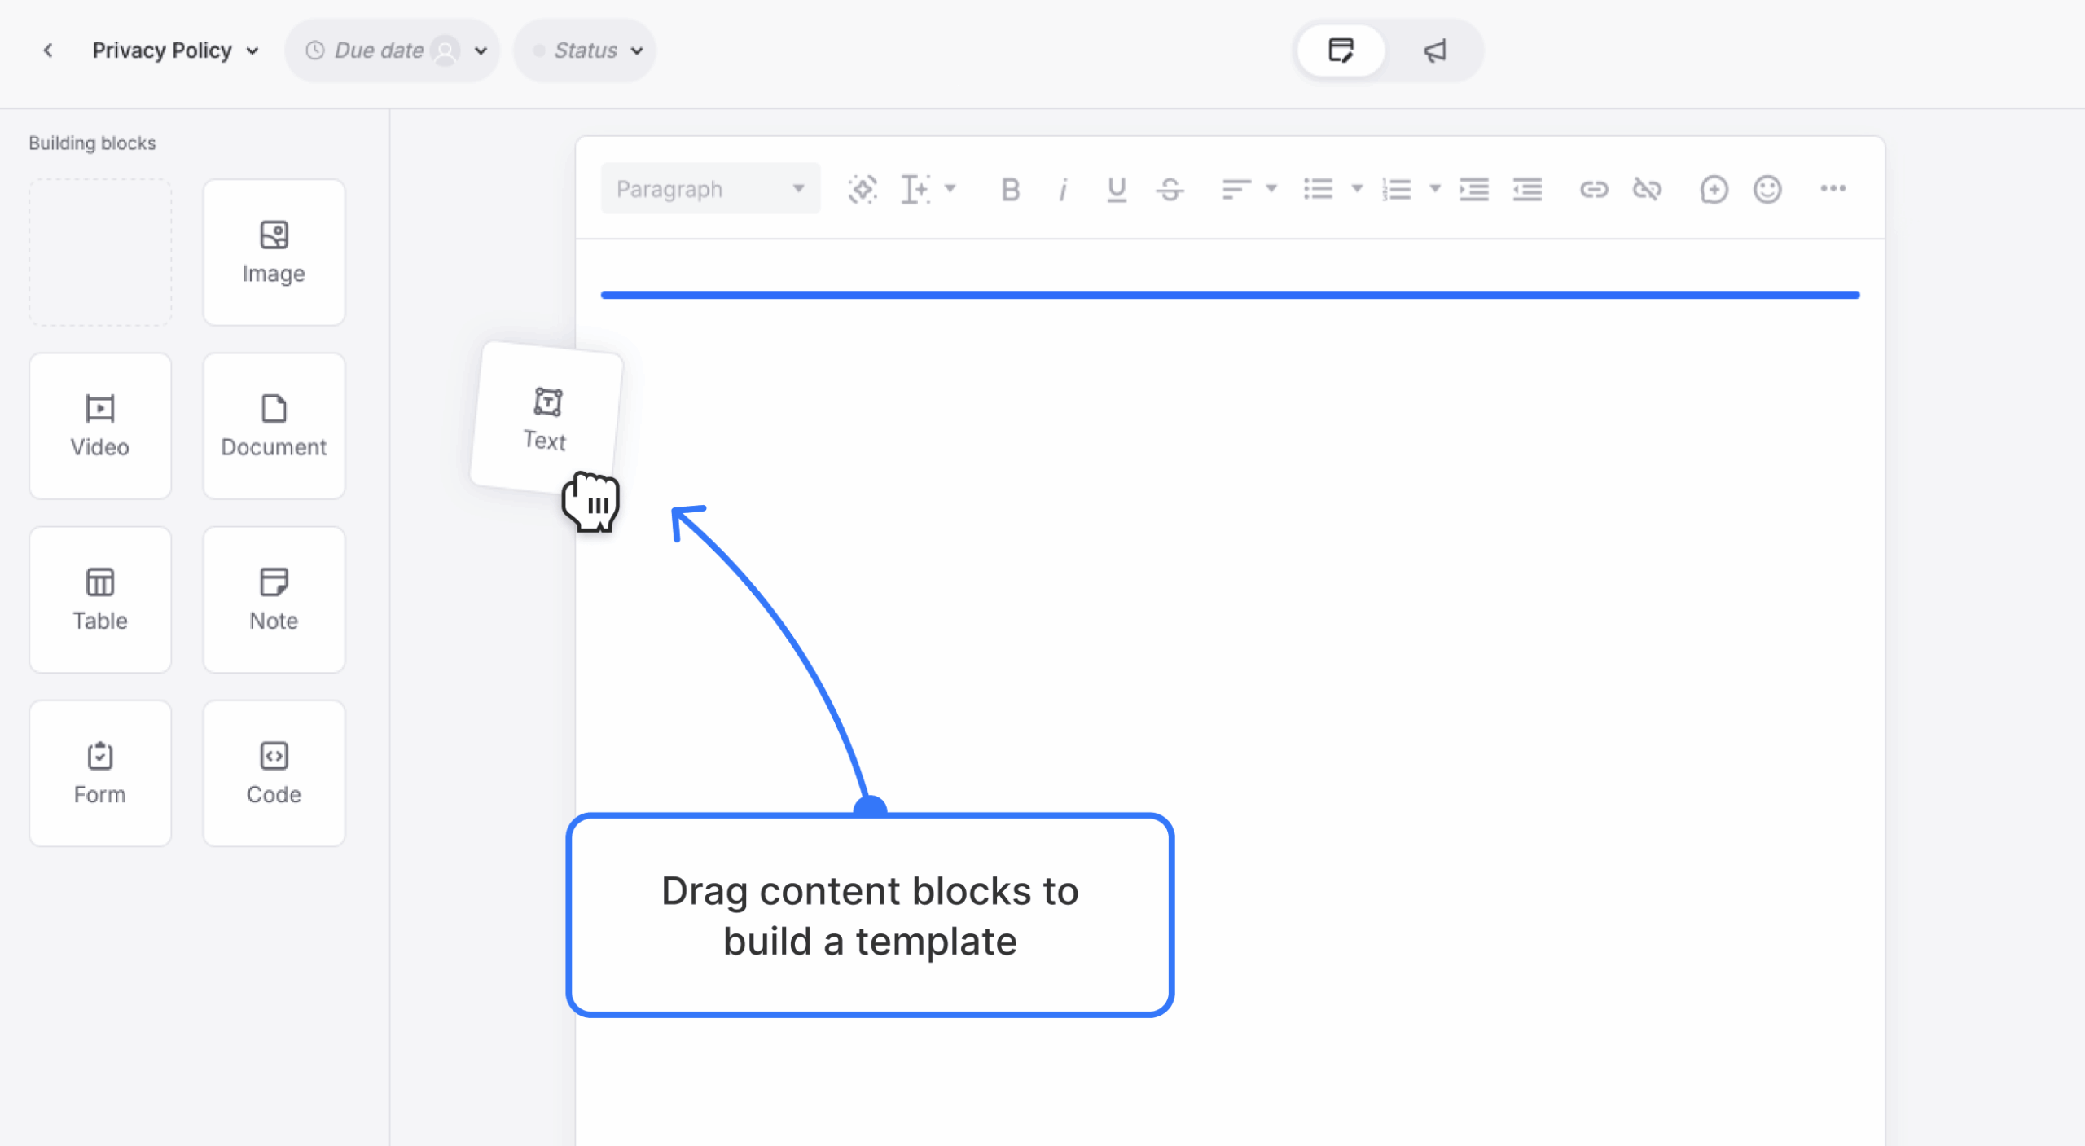Open the more options ellipsis menu
The image size is (2085, 1146).
tap(1833, 189)
